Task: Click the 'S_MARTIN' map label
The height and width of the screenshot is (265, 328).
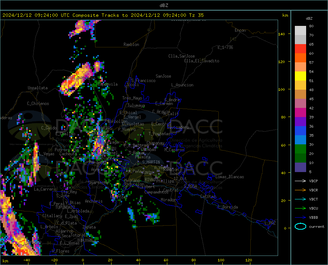Action: [x=151, y=162]
